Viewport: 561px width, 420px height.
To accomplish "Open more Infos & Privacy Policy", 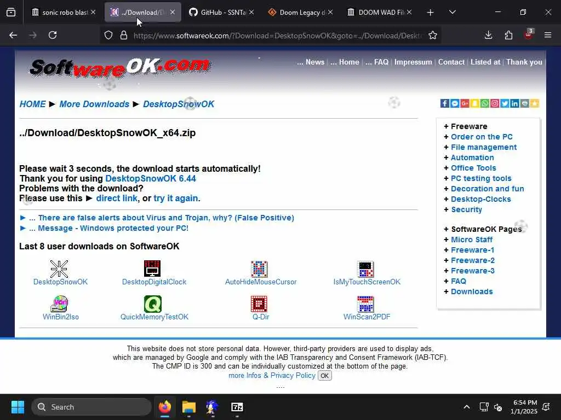I will [x=272, y=376].
